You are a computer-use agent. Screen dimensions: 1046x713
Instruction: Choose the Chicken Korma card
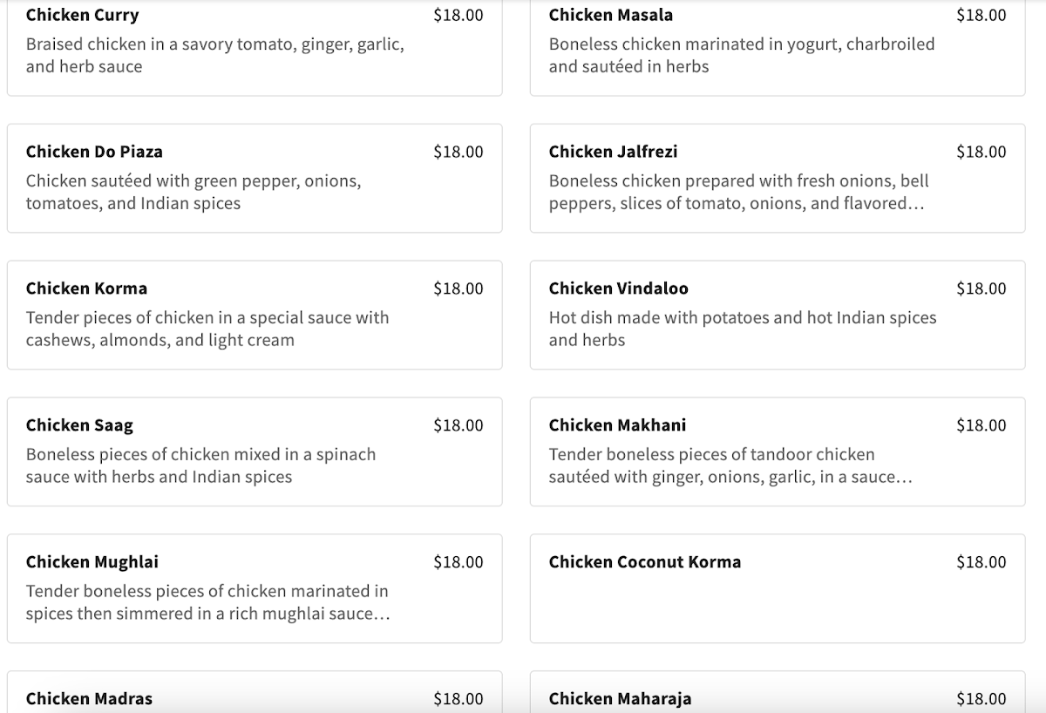pyautogui.click(x=255, y=315)
